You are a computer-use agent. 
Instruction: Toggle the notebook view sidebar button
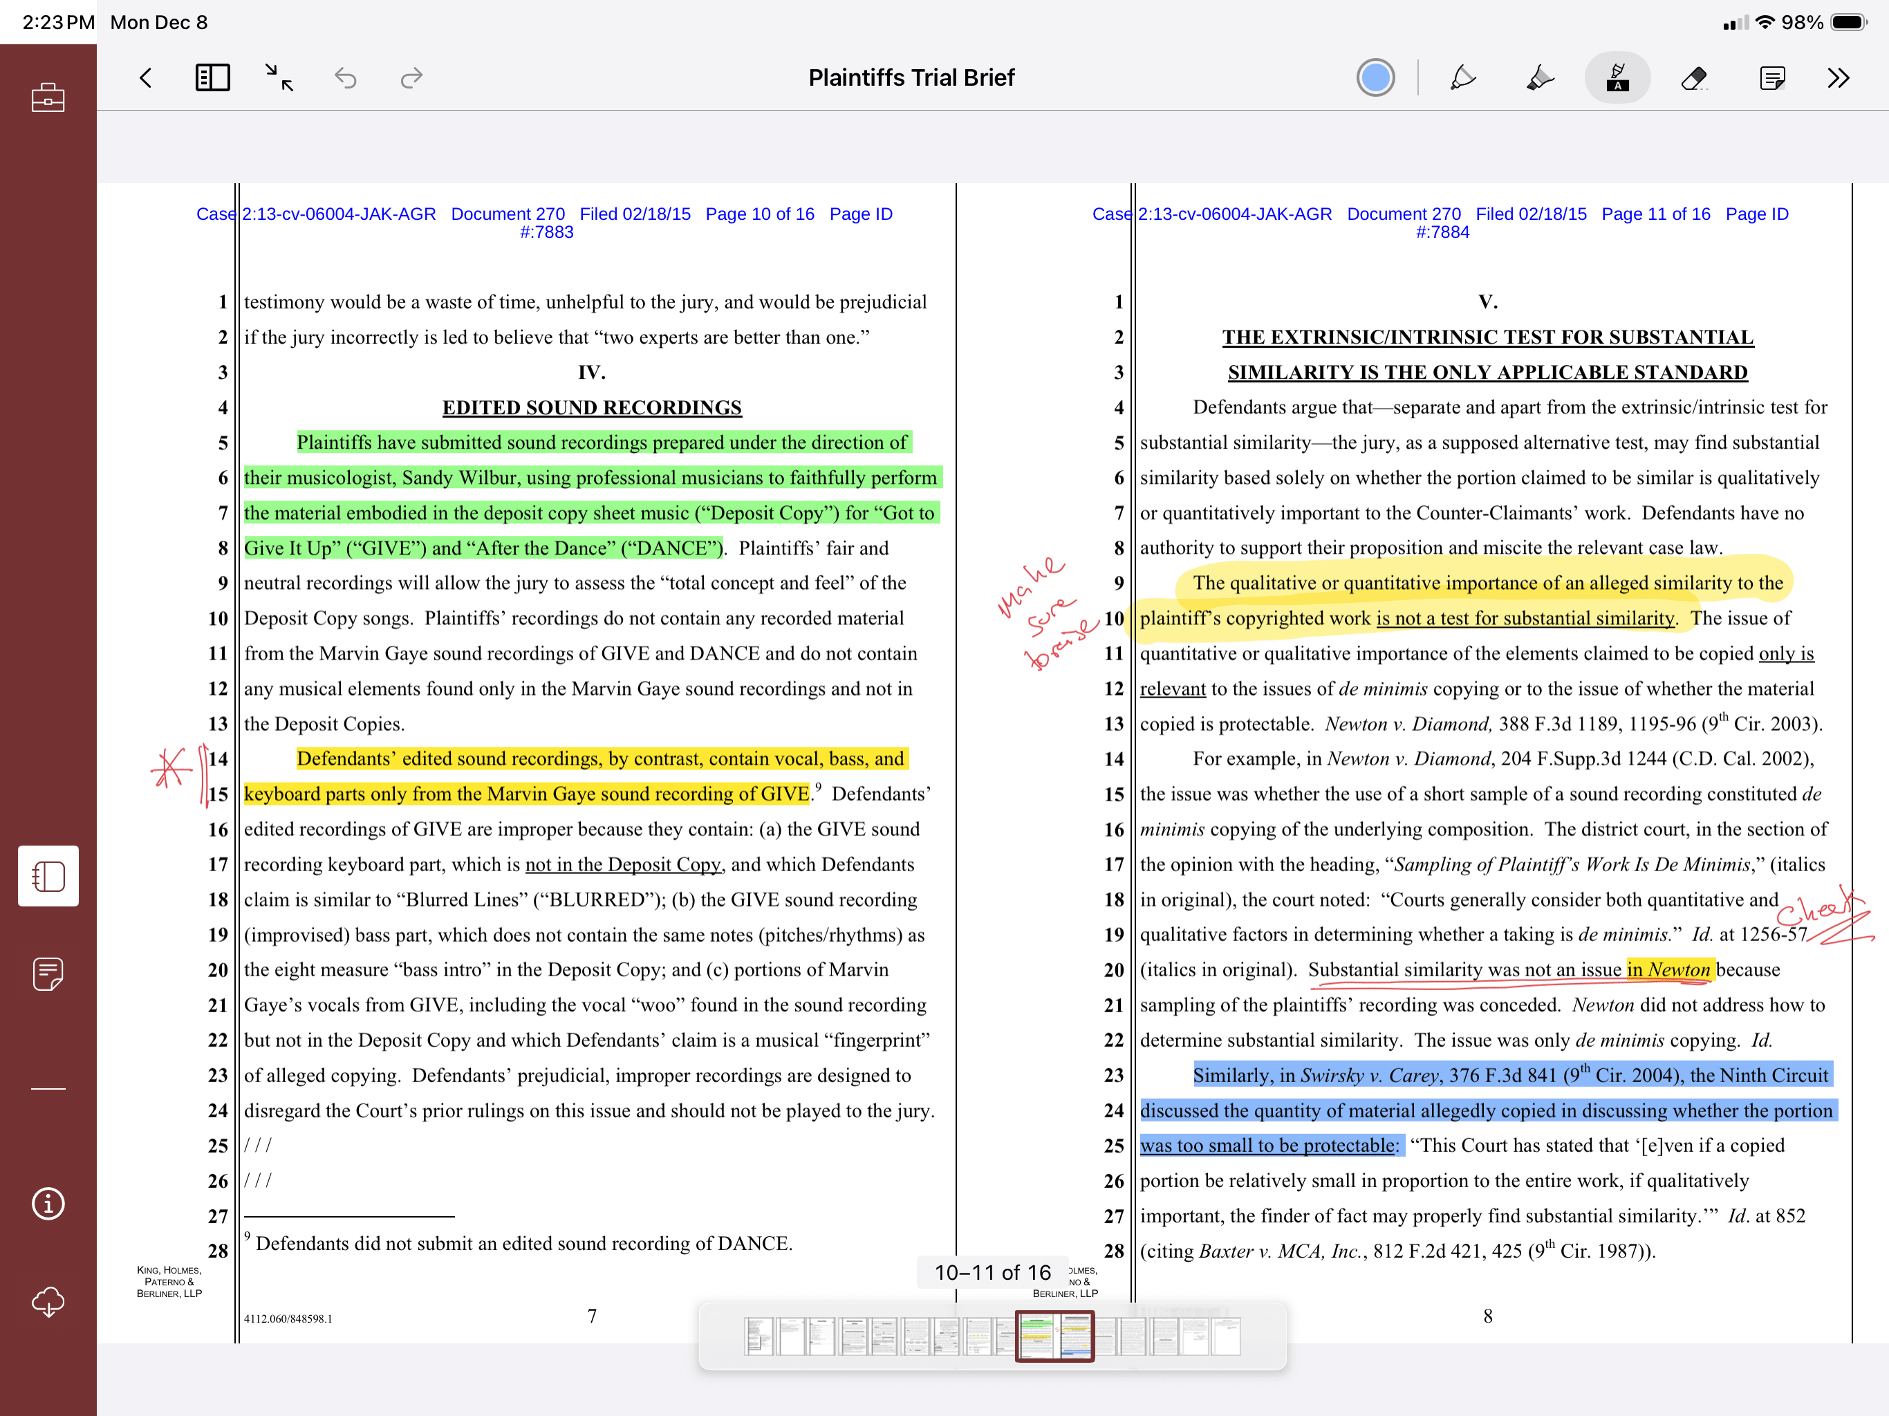click(x=48, y=875)
